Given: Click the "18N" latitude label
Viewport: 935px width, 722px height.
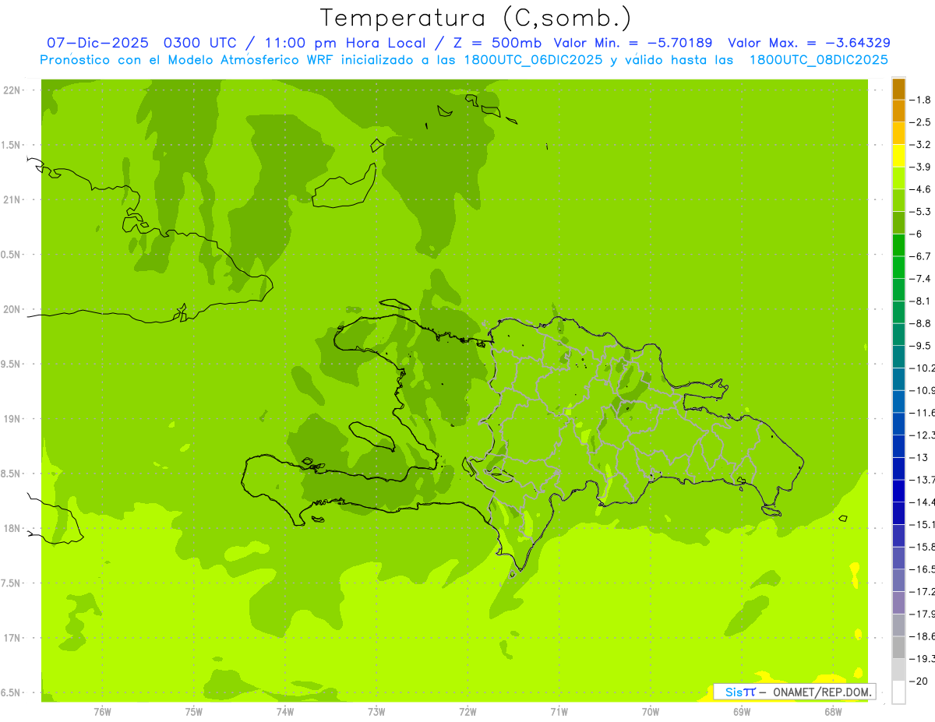Looking at the screenshot, I should 11,529.
